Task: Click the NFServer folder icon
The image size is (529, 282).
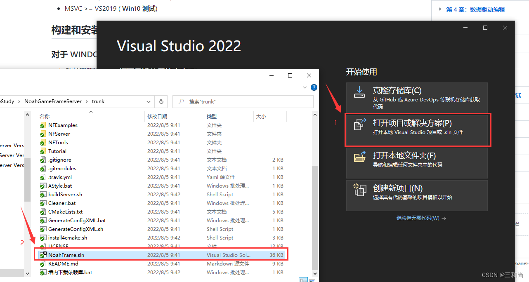Action: (43, 134)
